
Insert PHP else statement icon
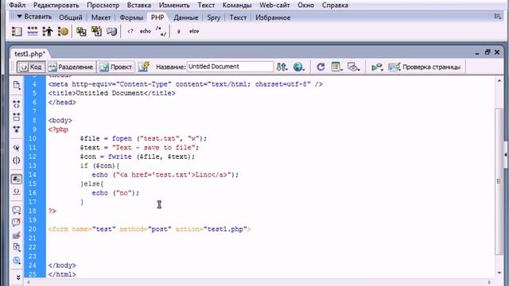[194, 32]
